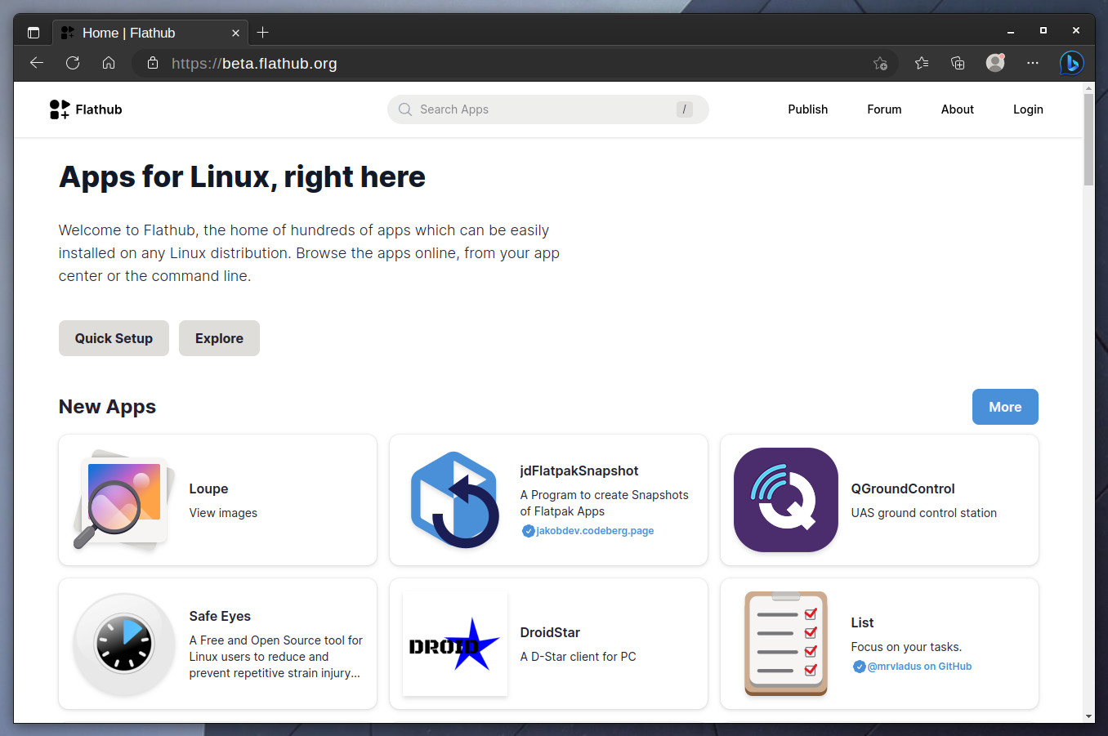Open the About page
This screenshot has height=736, width=1108.
coord(957,109)
